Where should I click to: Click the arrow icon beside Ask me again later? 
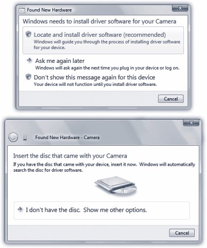(x=29, y=60)
